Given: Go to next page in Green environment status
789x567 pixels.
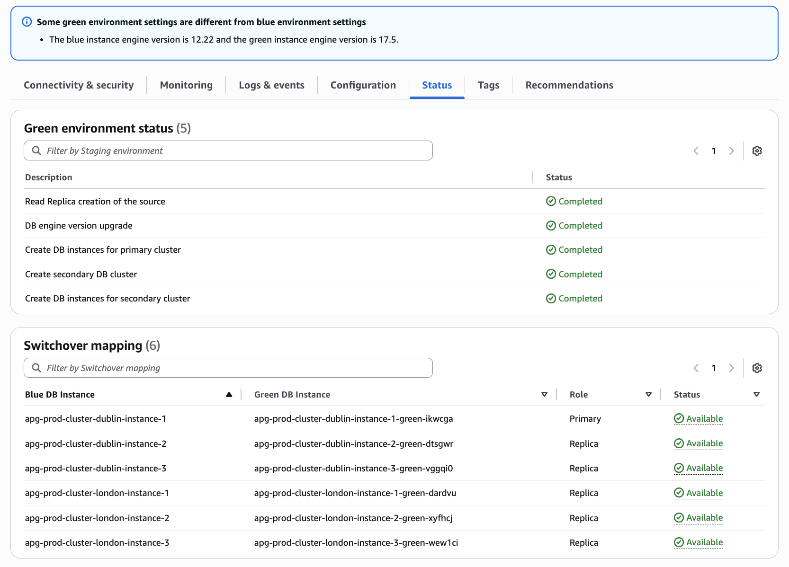Looking at the screenshot, I should tap(731, 151).
